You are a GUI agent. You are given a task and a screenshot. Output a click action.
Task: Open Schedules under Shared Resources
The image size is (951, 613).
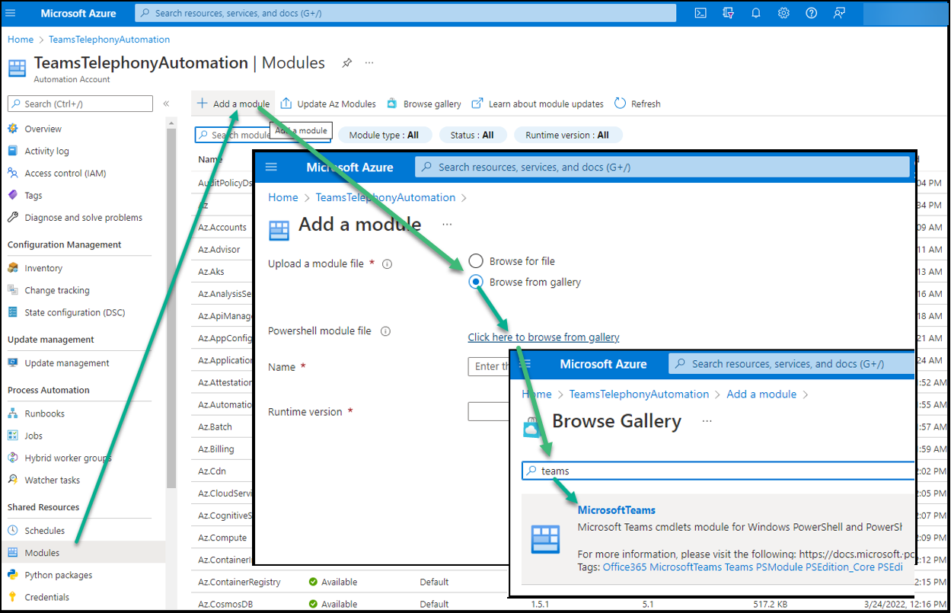[45, 531]
